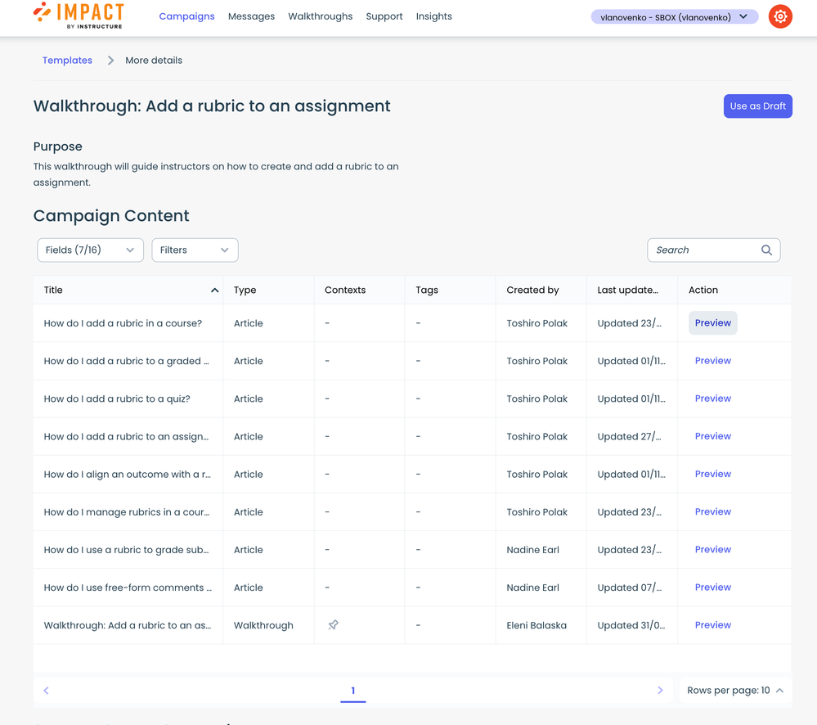Viewport: 817px width, 725px height.
Task: Click the Impact by Instructure logo
Action: [x=79, y=16]
